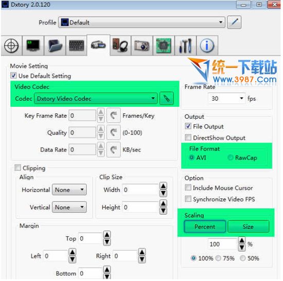Click into the Clip Size Width field
This screenshot has width=283, height=281.
click(140, 190)
